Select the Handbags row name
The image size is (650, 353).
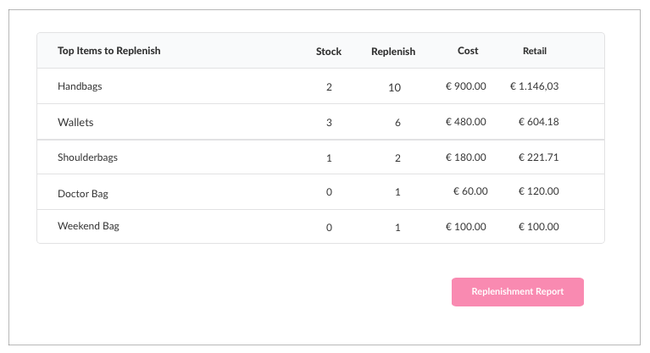pyautogui.click(x=80, y=86)
